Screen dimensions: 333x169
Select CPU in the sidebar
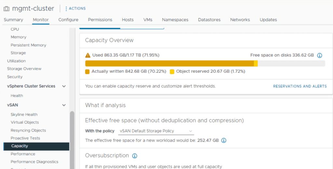pos(15,29)
